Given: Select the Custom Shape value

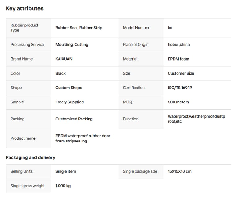Looking at the screenshot, I should [69, 88].
